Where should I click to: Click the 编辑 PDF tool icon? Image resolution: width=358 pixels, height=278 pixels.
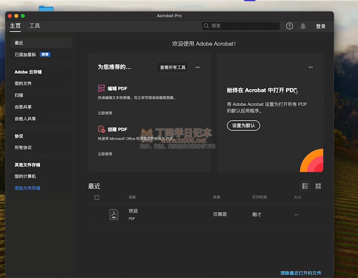click(102, 88)
